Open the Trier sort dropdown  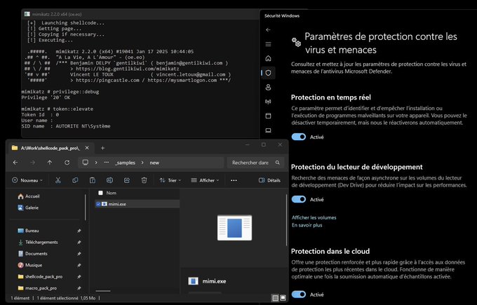click(170, 180)
